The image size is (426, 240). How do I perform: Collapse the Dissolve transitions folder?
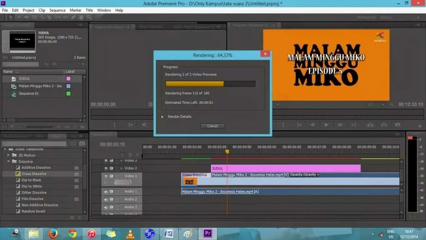[8, 162]
